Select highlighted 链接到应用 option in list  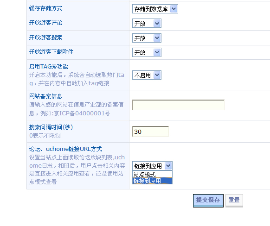[x=152, y=181]
